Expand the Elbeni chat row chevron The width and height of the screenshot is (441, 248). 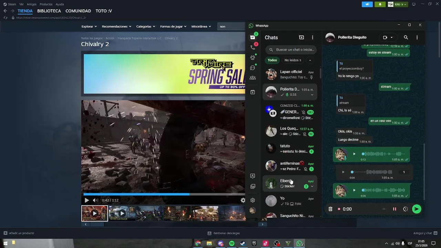pos(312,186)
